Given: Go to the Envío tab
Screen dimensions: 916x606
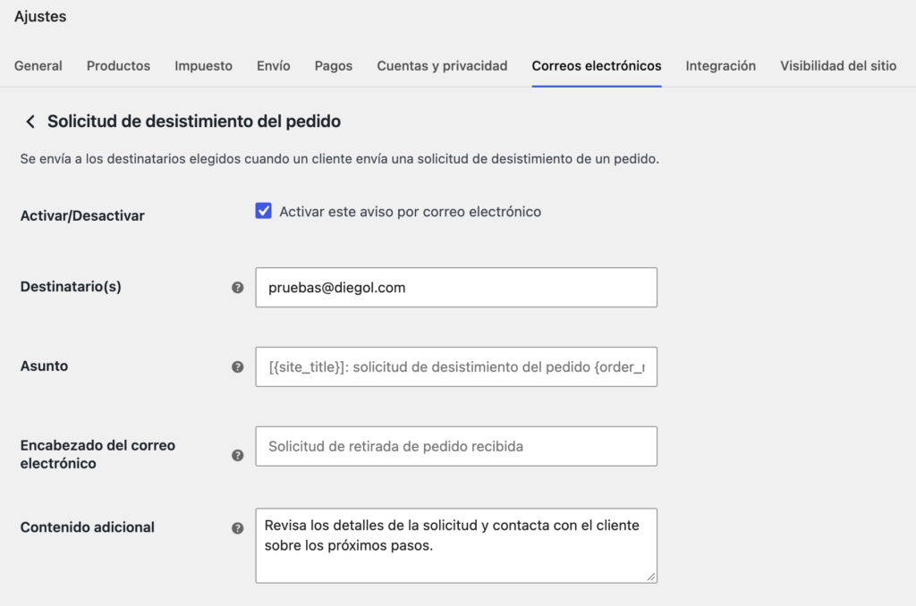Looking at the screenshot, I should click(274, 66).
